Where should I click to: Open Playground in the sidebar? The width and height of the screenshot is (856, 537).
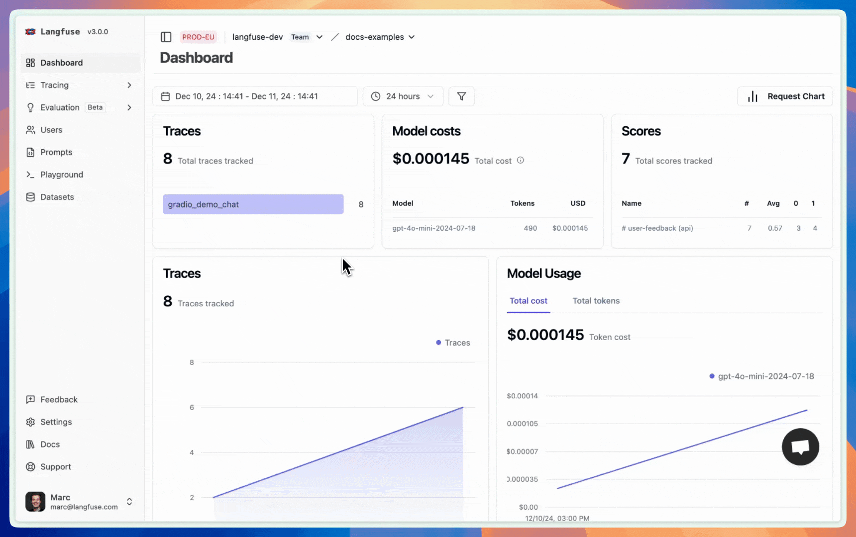point(61,175)
